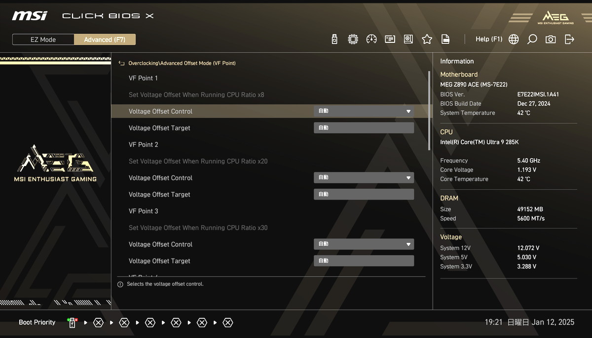Image resolution: width=592 pixels, height=338 pixels.
Task: Click the 49152 MB DRAM size value
Action: coord(530,209)
